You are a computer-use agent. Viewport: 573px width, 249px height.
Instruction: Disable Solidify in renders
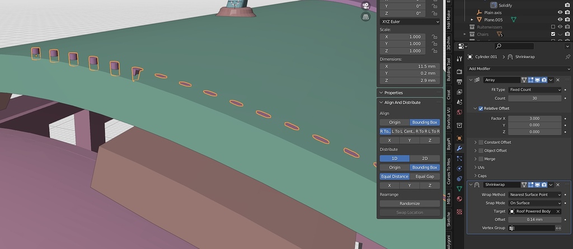tap(567, 5)
